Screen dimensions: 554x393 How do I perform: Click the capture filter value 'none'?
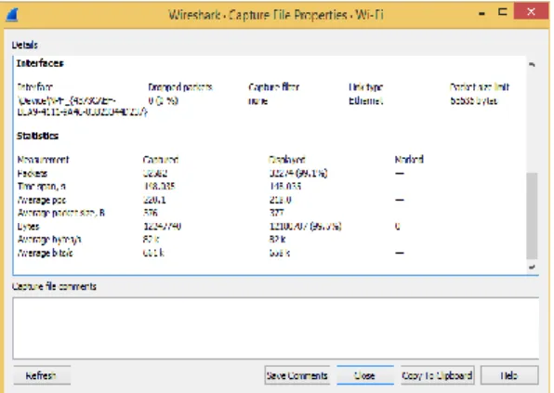click(257, 101)
